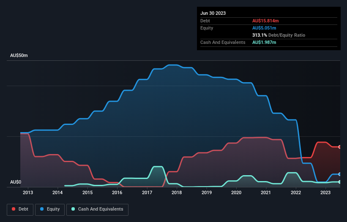Select the 2018 x-axis tick label
Viewport: 347px width, 222px height.
177,193
